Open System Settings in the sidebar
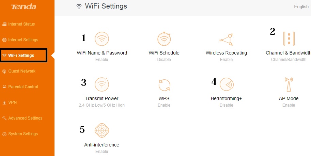Viewport: 311px width, 156px height. click(x=23, y=134)
